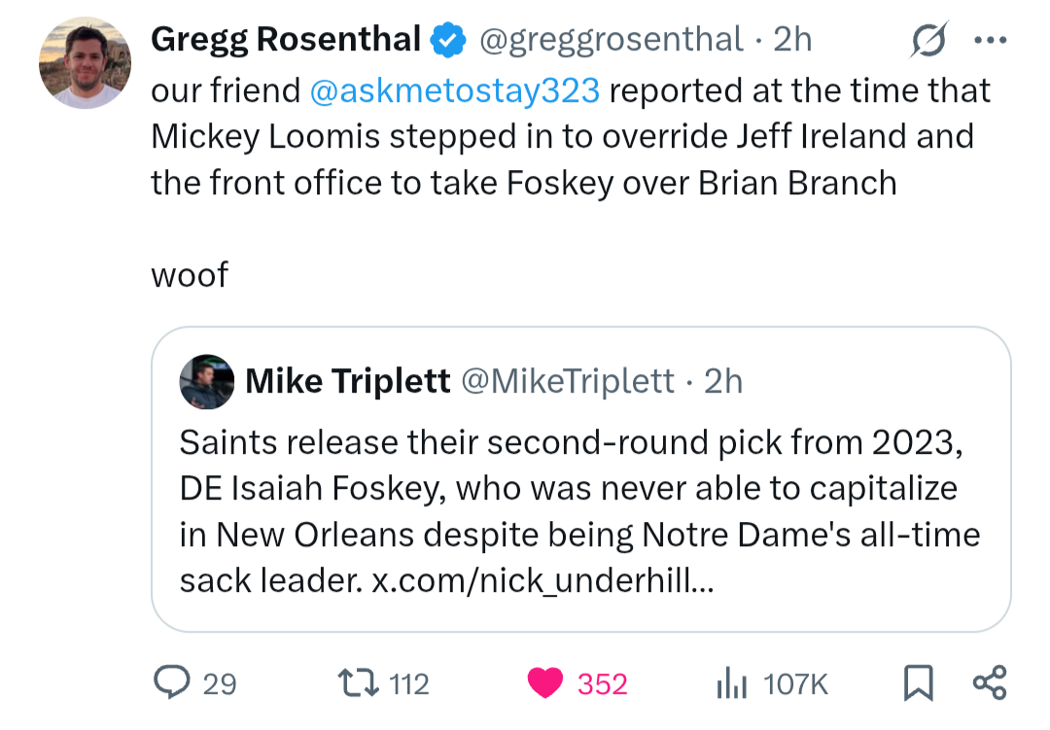Viewport: 1050px width, 730px height.
Task: Toggle the bookmark icon for this tweet
Action: [x=917, y=683]
